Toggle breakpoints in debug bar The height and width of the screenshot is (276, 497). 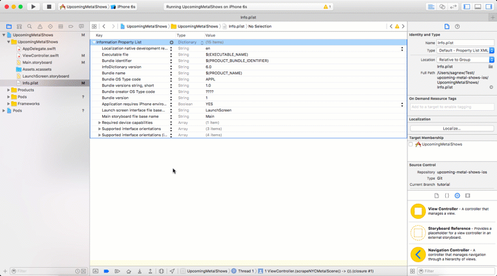pos(106,271)
